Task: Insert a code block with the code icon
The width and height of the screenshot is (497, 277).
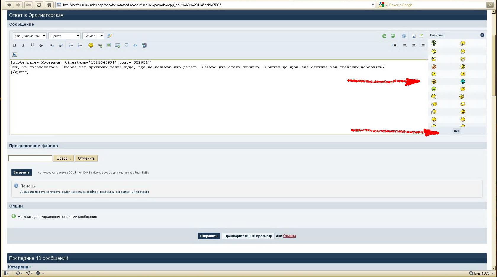Action: pos(135,45)
